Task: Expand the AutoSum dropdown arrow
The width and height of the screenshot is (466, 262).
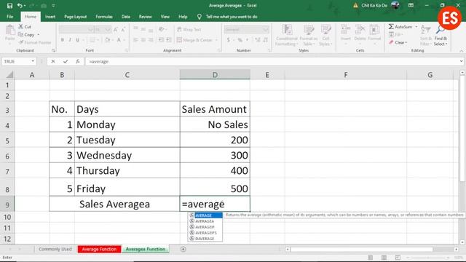Action: click(x=416, y=27)
